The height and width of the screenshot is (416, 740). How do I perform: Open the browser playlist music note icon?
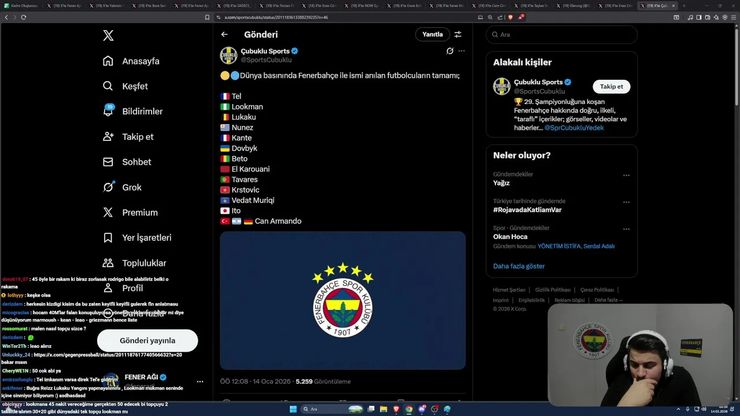click(x=690, y=17)
